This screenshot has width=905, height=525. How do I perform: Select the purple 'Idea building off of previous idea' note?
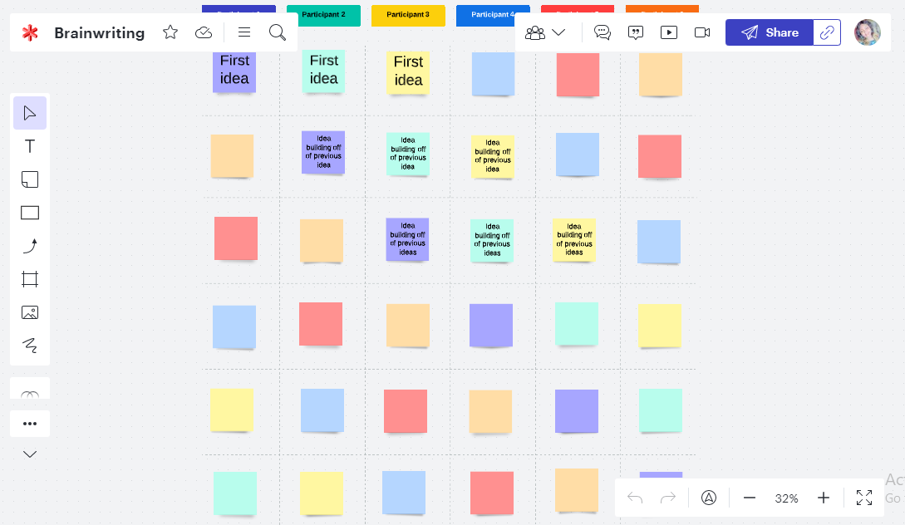point(323,152)
